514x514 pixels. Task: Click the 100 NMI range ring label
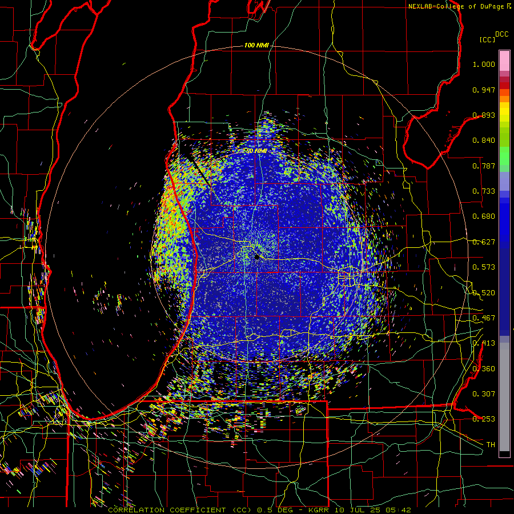click(x=256, y=45)
